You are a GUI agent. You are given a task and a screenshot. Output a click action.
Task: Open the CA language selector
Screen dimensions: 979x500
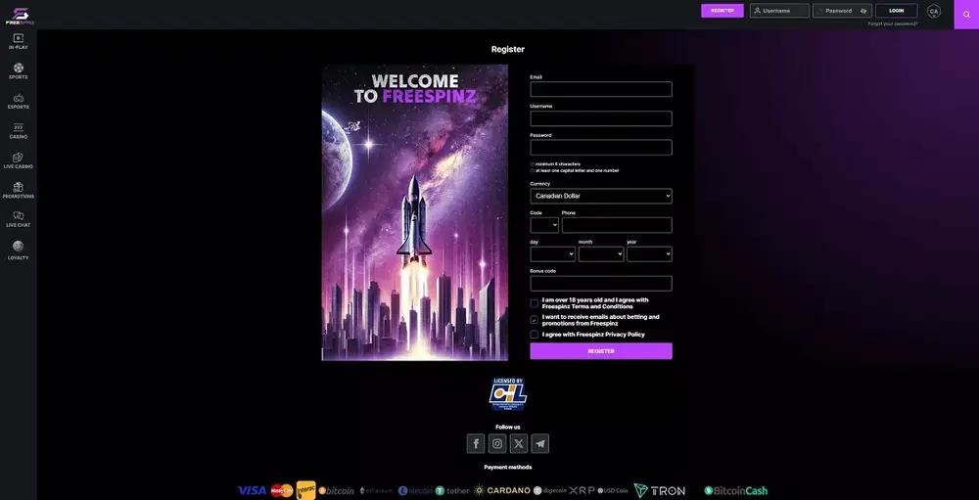[x=934, y=11]
